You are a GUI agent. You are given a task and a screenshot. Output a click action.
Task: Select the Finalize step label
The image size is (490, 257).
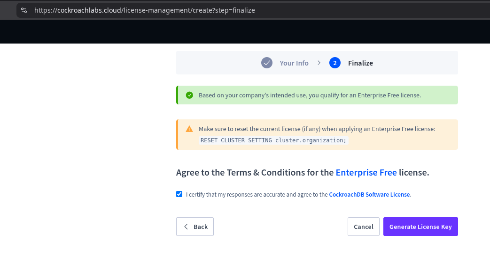(x=360, y=63)
